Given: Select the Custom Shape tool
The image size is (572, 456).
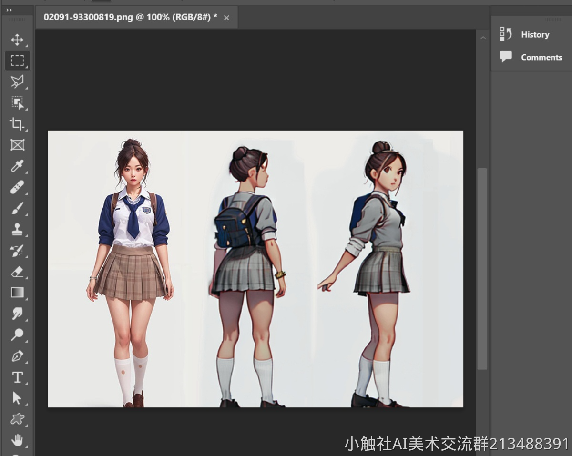Looking at the screenshot, I should 17,419.
